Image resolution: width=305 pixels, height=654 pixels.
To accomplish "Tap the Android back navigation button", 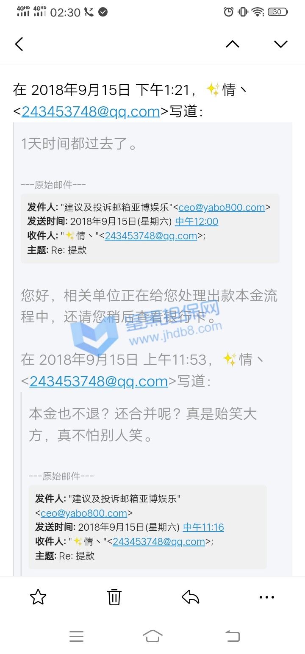I will pyautogui.click(x=232, y=636).
